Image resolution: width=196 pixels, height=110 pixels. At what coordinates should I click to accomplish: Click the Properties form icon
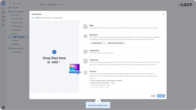click(85, 61)
